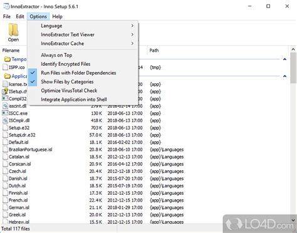
Task: Disable Run Files with Folder Dependencies
Action: [x=83, y=73]
